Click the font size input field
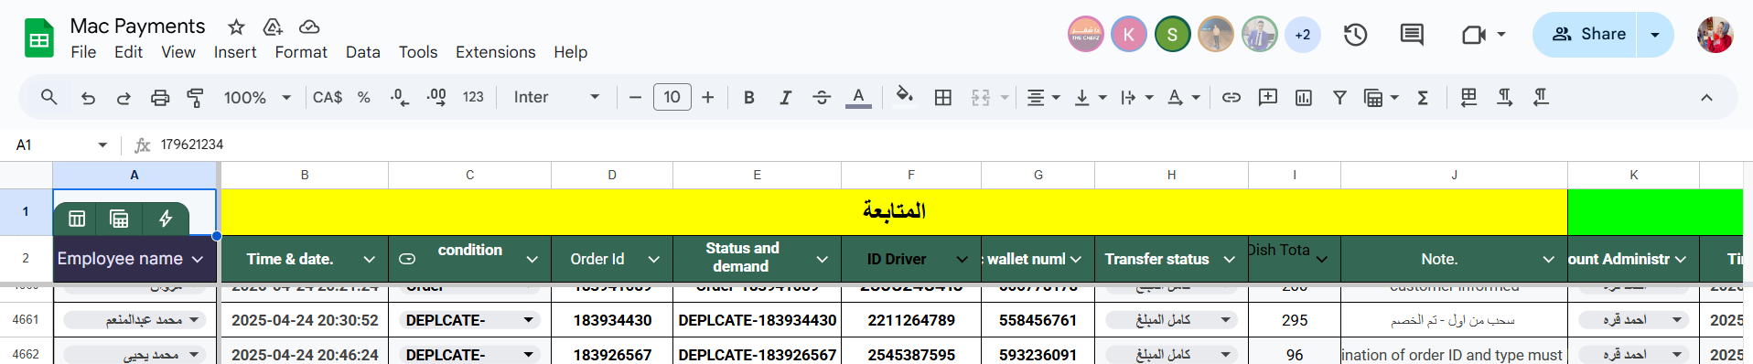 (x=672, y=97)
